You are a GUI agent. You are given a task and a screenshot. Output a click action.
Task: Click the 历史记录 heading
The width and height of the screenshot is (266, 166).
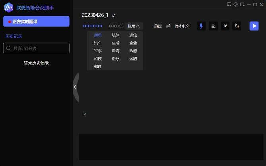(x=13, y=36)
